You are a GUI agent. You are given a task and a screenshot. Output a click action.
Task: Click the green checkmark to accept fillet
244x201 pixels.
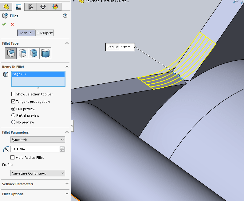click(x=4, y=24)
